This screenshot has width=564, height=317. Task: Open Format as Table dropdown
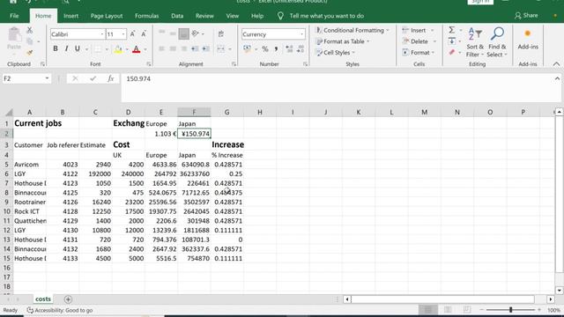[x=343, y=41]
